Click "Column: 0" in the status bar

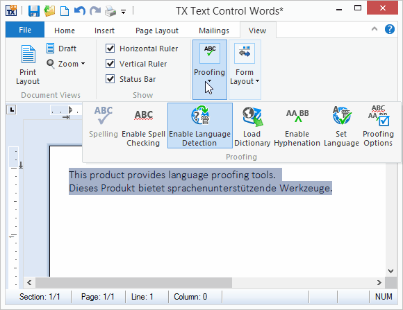190,297
